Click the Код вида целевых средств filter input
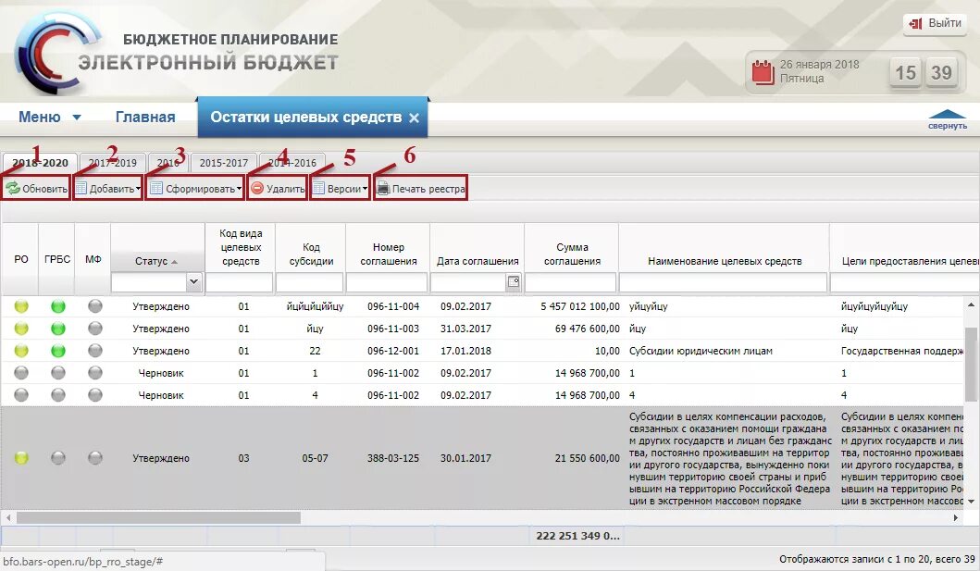Image resolution: width=980 pixels, height=571 pixels. (240, 282)
